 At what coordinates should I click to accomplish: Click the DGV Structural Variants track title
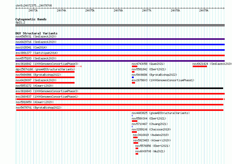pos(36,33)
